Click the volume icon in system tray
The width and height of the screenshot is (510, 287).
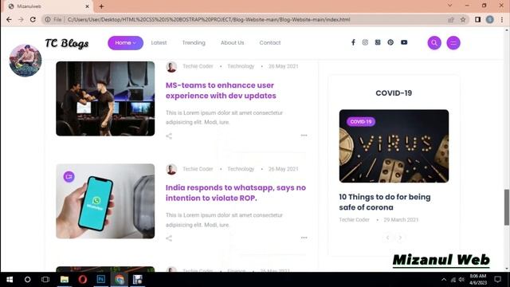[x=461, y=280]
